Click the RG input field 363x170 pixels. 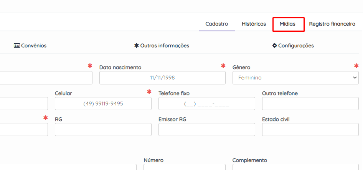click(x=103, y=130)
